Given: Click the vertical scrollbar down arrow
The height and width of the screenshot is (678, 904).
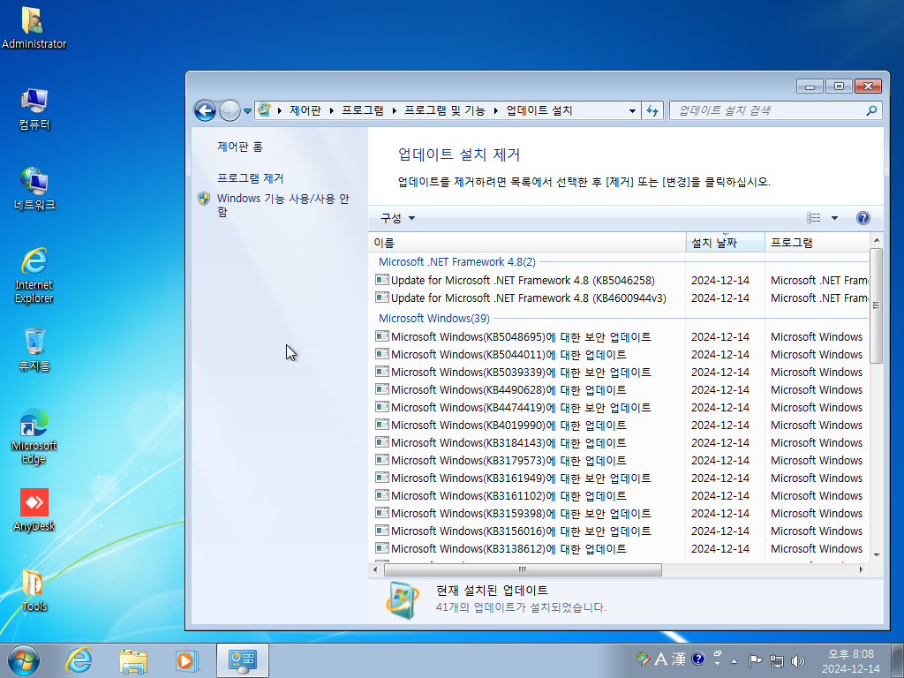Looking at the screenshot, I should [x=877, y=554].
